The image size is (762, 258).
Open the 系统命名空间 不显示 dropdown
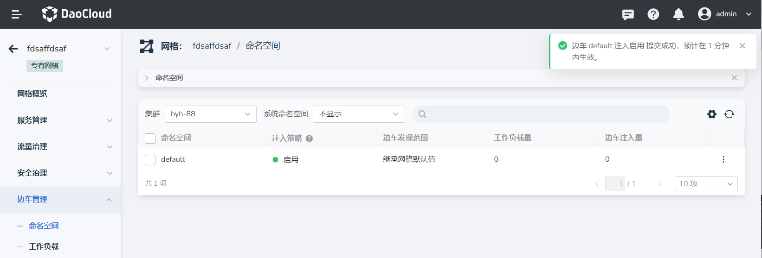358,114
